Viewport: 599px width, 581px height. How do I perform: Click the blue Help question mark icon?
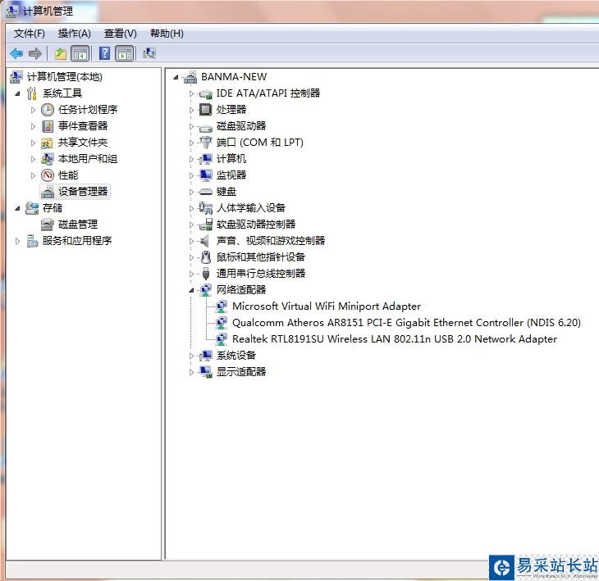(105, 54)
